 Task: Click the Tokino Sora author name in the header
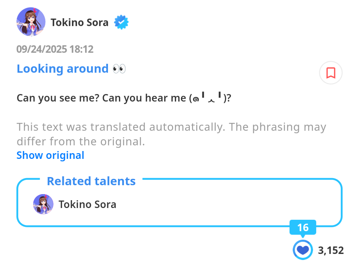tap(79, 22)
